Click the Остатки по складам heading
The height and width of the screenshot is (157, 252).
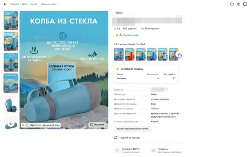[132, 69]
